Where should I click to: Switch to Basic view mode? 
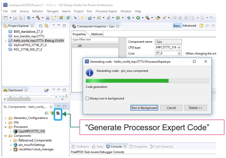click(x=177, y=26)
